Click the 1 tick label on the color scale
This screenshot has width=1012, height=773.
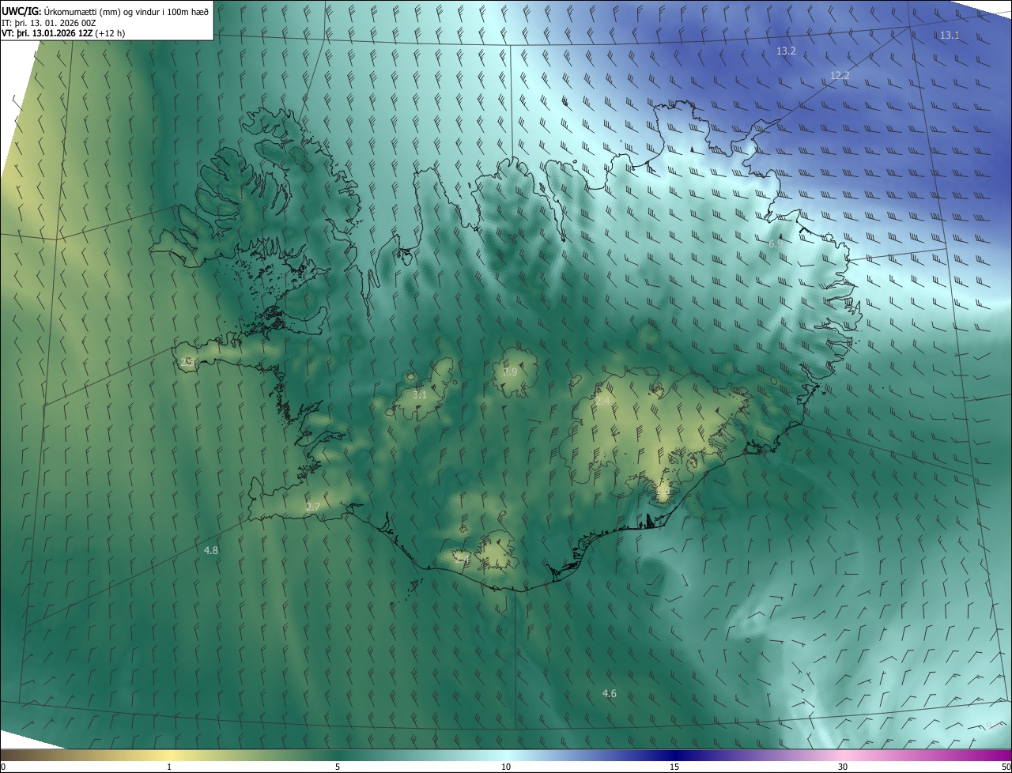point(169,767)
